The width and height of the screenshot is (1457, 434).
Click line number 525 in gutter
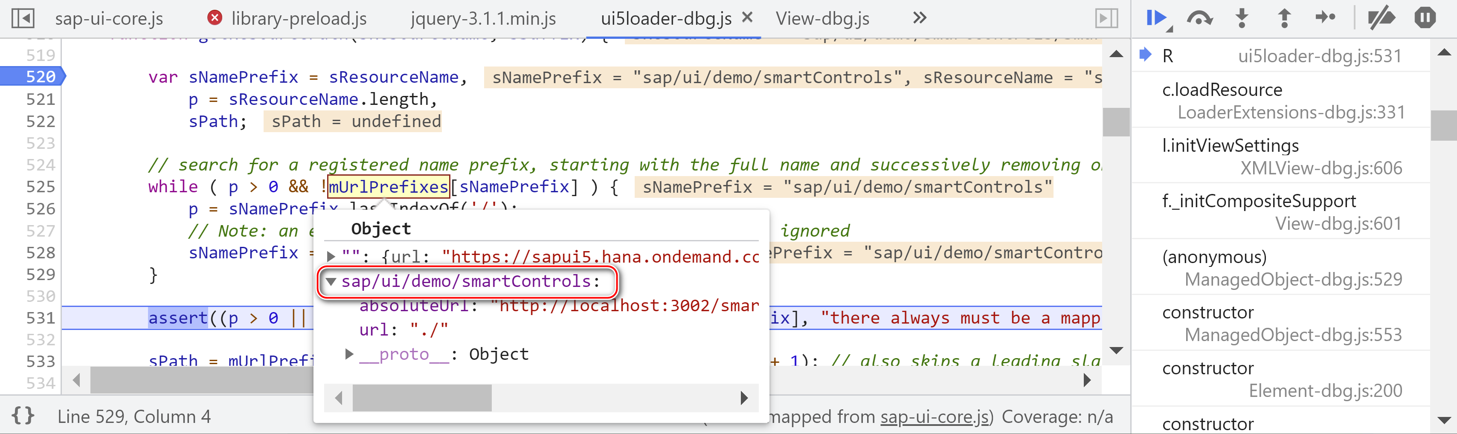pos(41,186)
